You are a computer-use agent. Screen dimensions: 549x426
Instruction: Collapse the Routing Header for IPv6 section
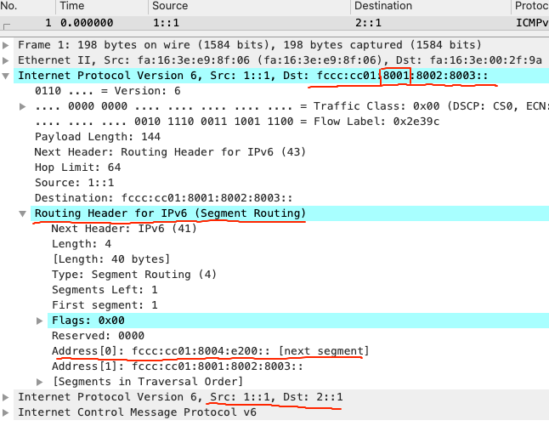tap(22, 213)
